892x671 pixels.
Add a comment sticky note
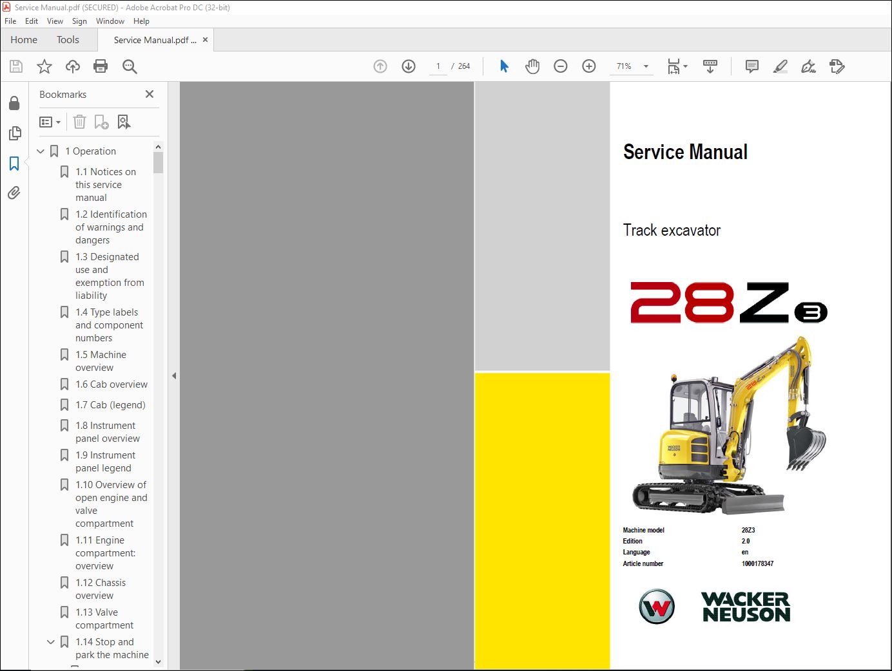pyautogui.click(x=751, y=66)
